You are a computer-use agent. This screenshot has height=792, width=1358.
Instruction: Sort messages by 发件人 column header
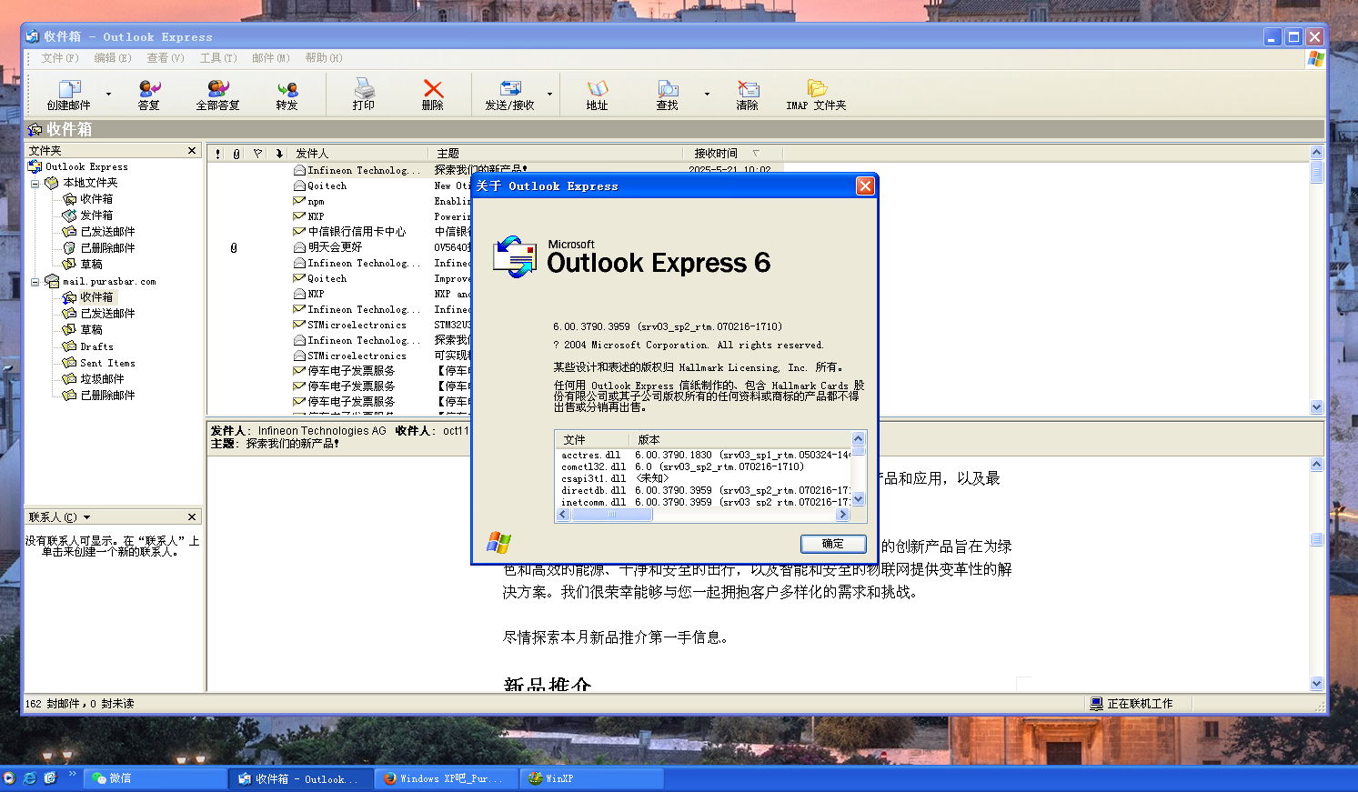point(360,153)
